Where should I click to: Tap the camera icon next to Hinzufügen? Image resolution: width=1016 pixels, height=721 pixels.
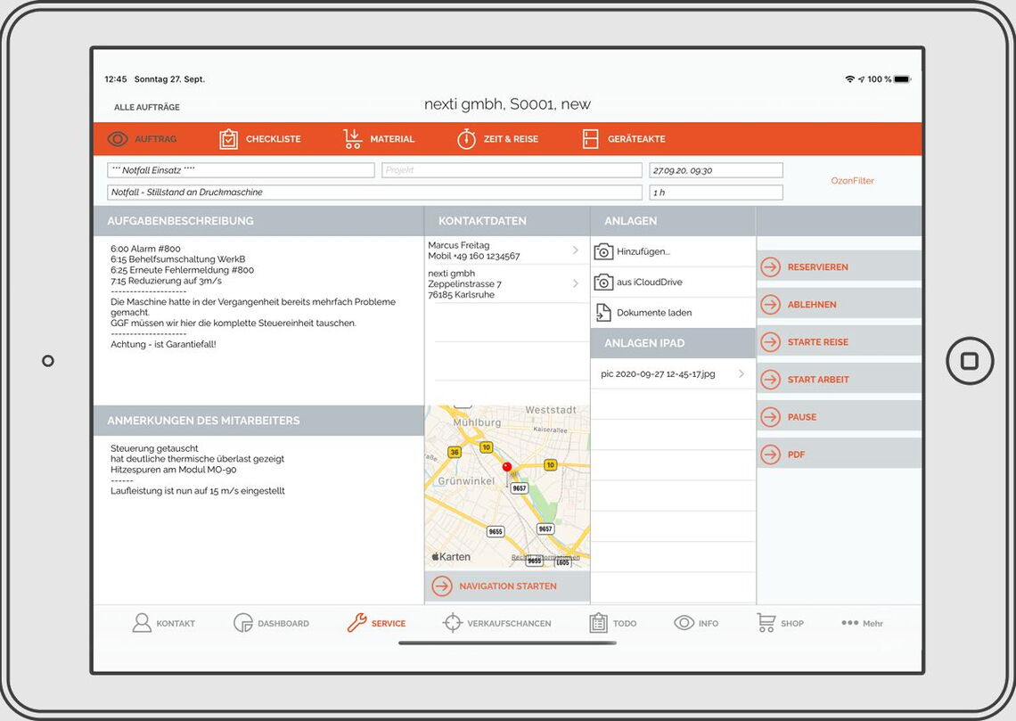point(603,251)
